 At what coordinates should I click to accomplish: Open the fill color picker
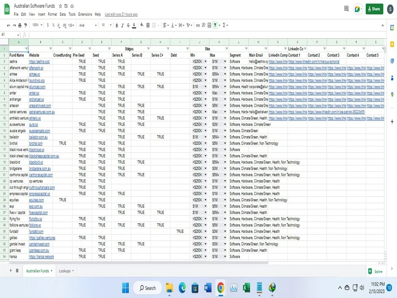[x=142, y=25]
